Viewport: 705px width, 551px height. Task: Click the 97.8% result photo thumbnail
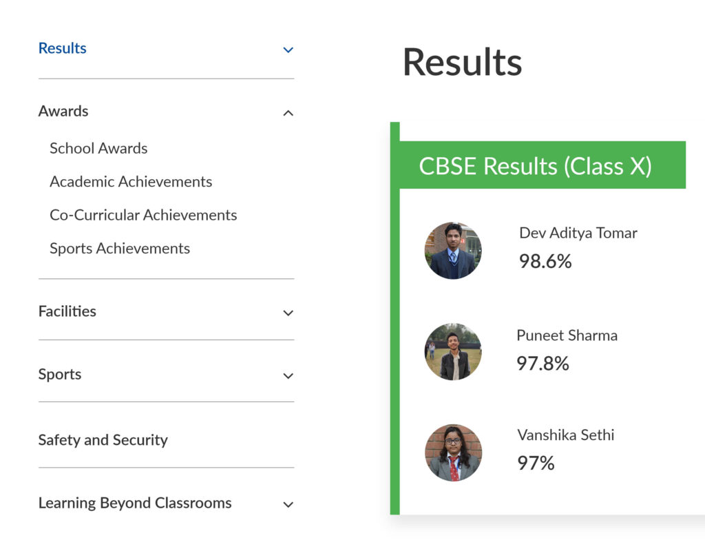(453, 352)
